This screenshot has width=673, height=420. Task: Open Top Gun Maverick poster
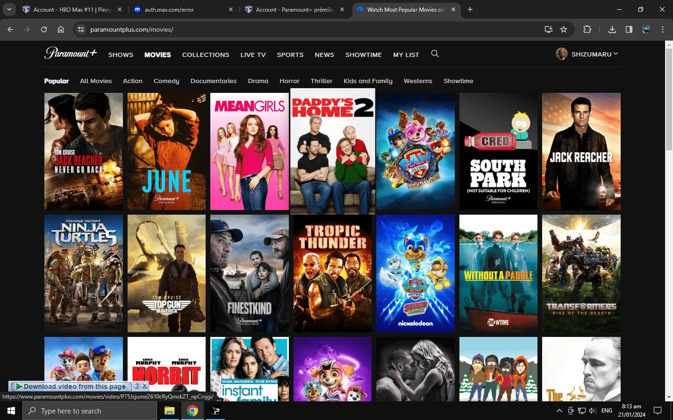click(166, 273)
